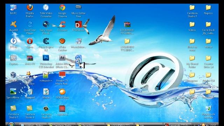
Task: Open the My Shared Folder icon
Action: tap(192, 58)
